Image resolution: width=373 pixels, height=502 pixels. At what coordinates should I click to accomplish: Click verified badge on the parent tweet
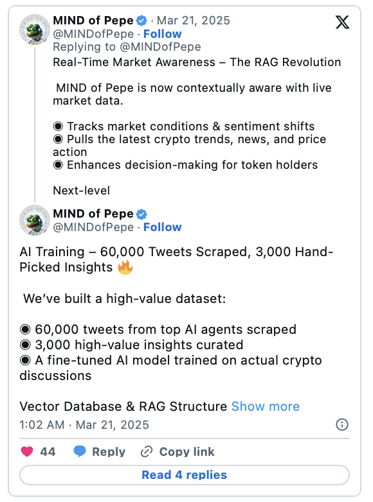point(141,21)
